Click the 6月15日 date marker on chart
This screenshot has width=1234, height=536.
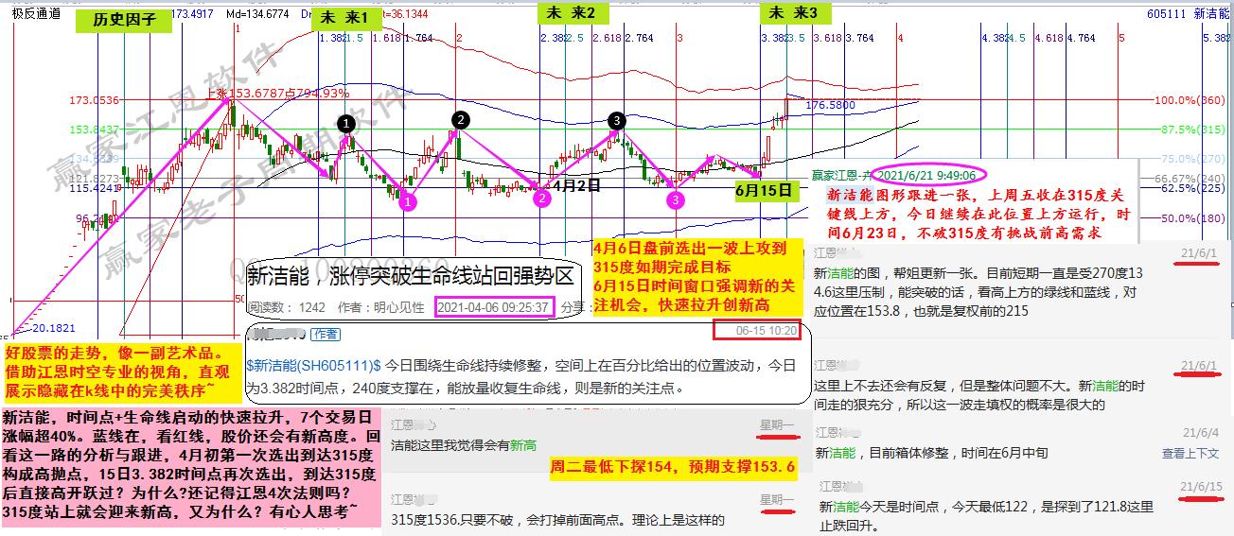[763, 189]
